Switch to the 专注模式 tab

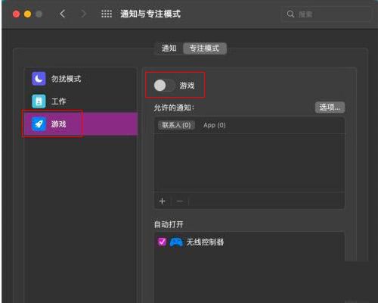[x=204, y=48]
